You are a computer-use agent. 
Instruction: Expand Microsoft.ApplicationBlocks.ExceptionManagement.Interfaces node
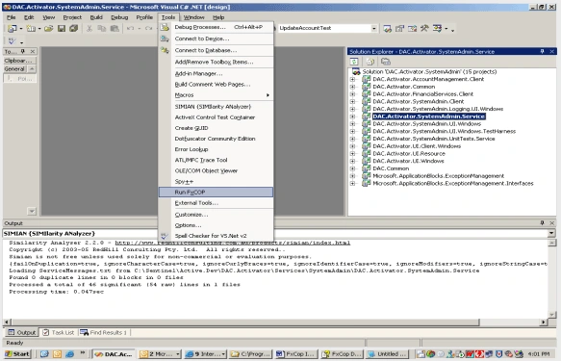[x=353, y=183]
